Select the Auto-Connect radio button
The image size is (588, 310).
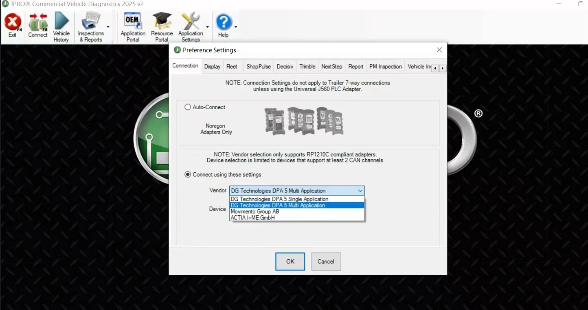pos(188,107)
